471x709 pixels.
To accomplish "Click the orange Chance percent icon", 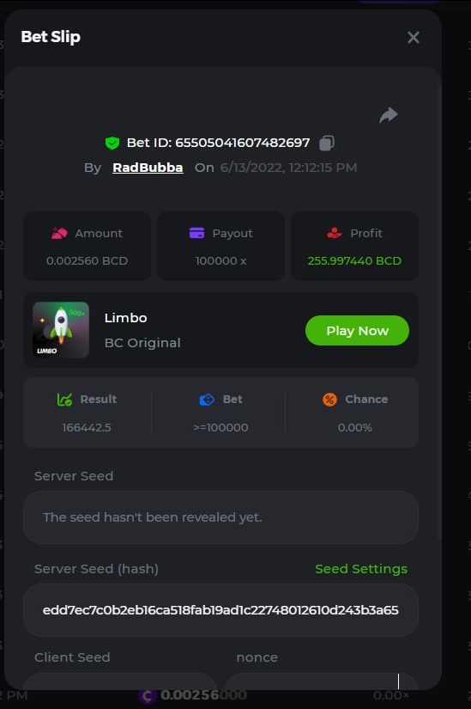I will click(x=329, y=400).
